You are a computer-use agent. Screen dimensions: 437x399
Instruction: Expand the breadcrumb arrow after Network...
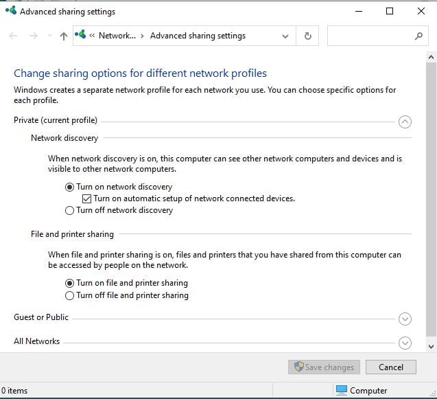pyautogui.click(x=143, y=36)
